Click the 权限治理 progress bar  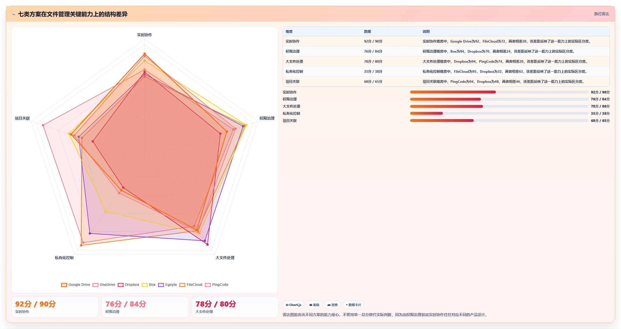[x=499, y=99]
